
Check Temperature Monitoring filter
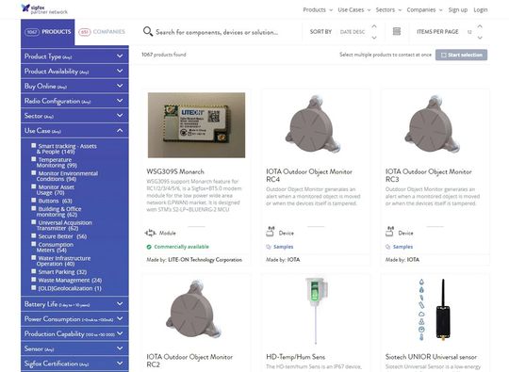33,159
